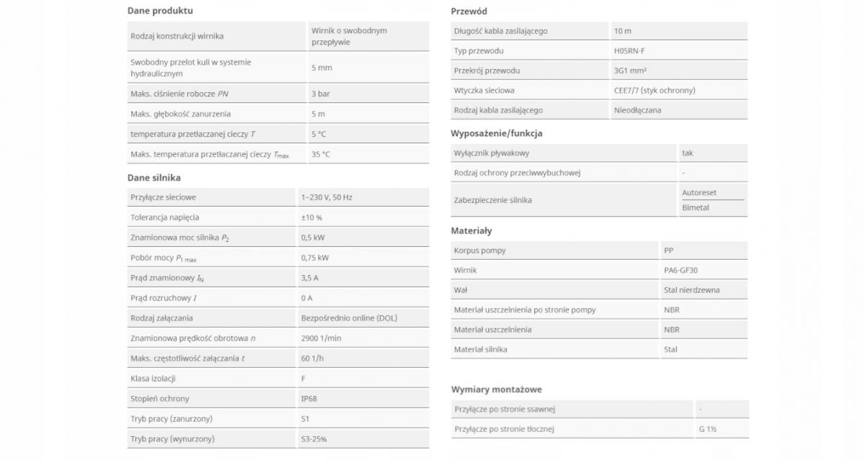Viewport: 864px width, 460px height.
Task: Click the "H05RN-F" cable type value
Action: click(x=630, y=51)
